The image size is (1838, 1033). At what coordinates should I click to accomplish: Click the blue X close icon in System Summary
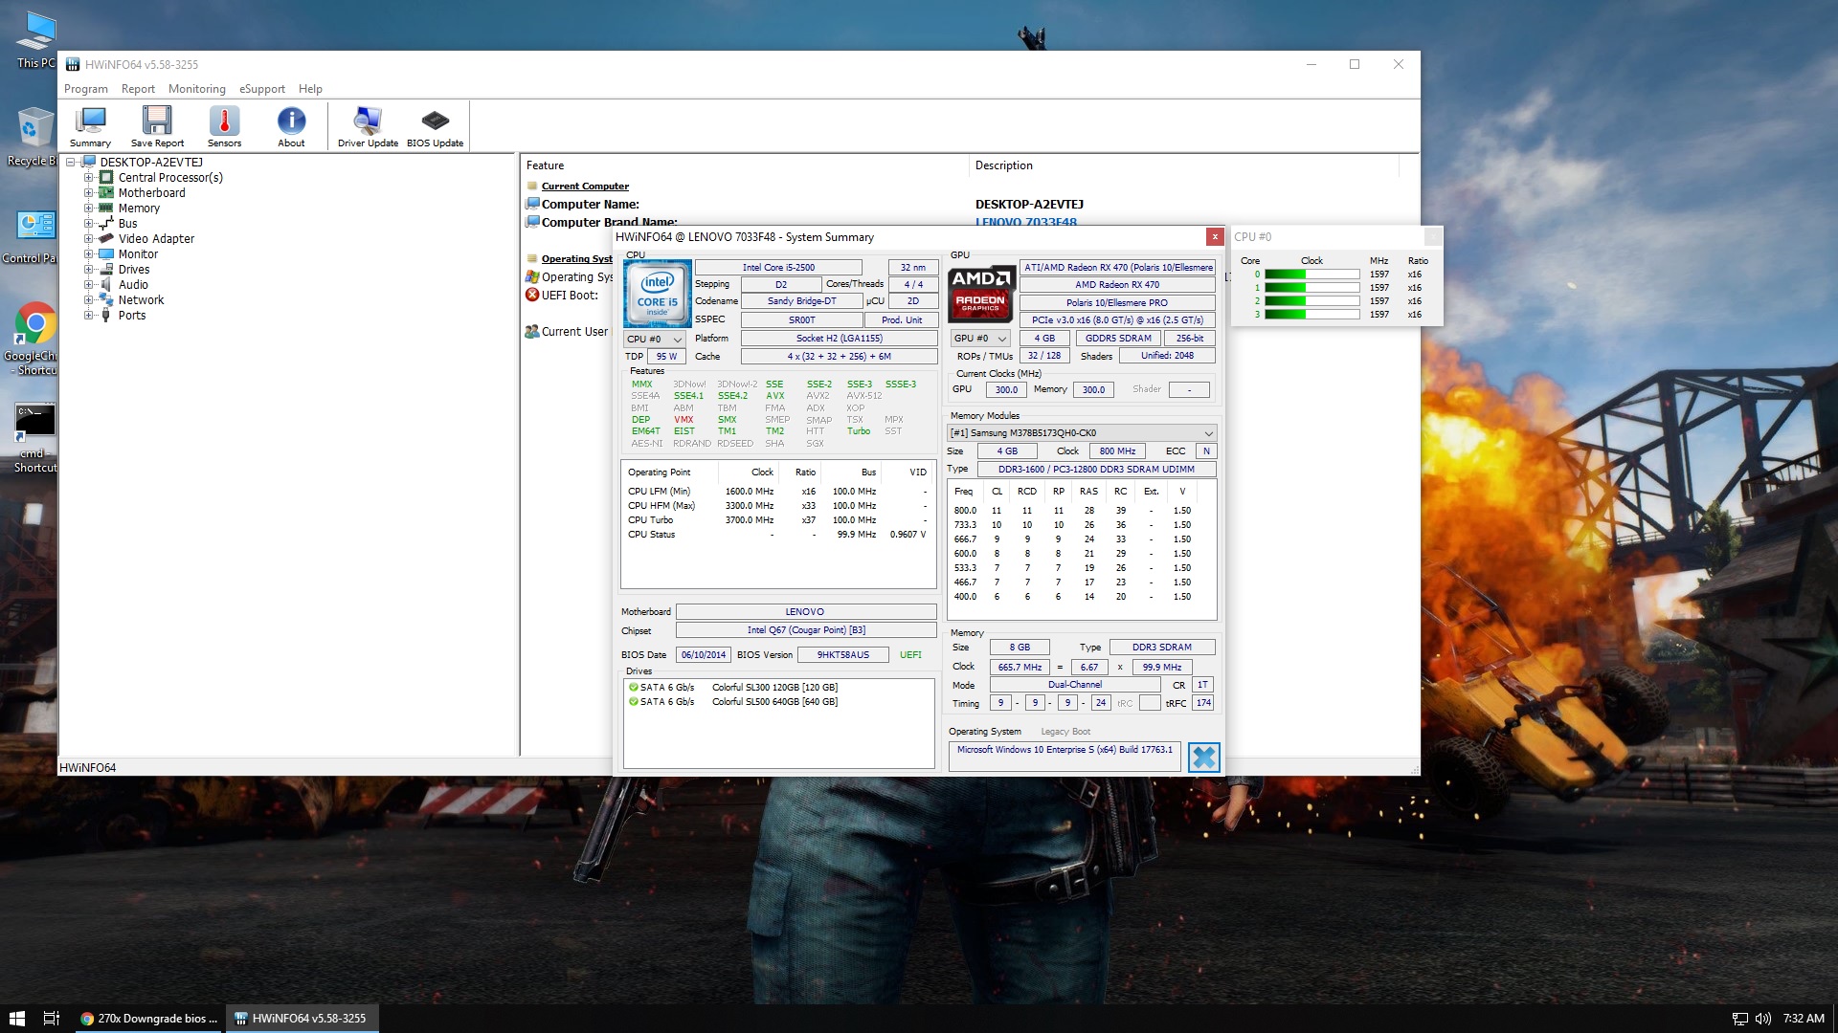1203,757
